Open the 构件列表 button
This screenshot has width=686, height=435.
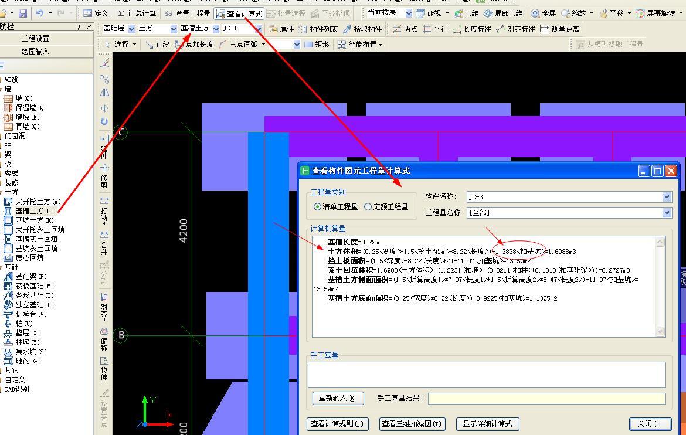(318, 29)
